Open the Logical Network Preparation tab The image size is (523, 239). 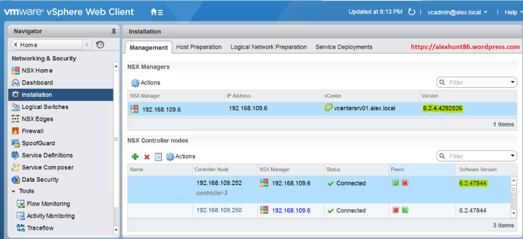[268, 47]
